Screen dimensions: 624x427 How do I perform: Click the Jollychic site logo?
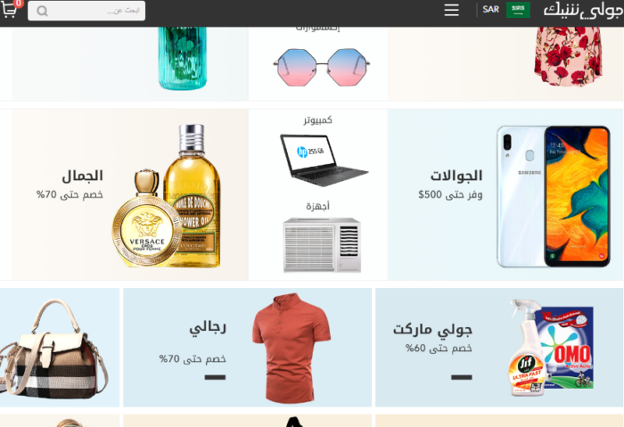[582, 11]
